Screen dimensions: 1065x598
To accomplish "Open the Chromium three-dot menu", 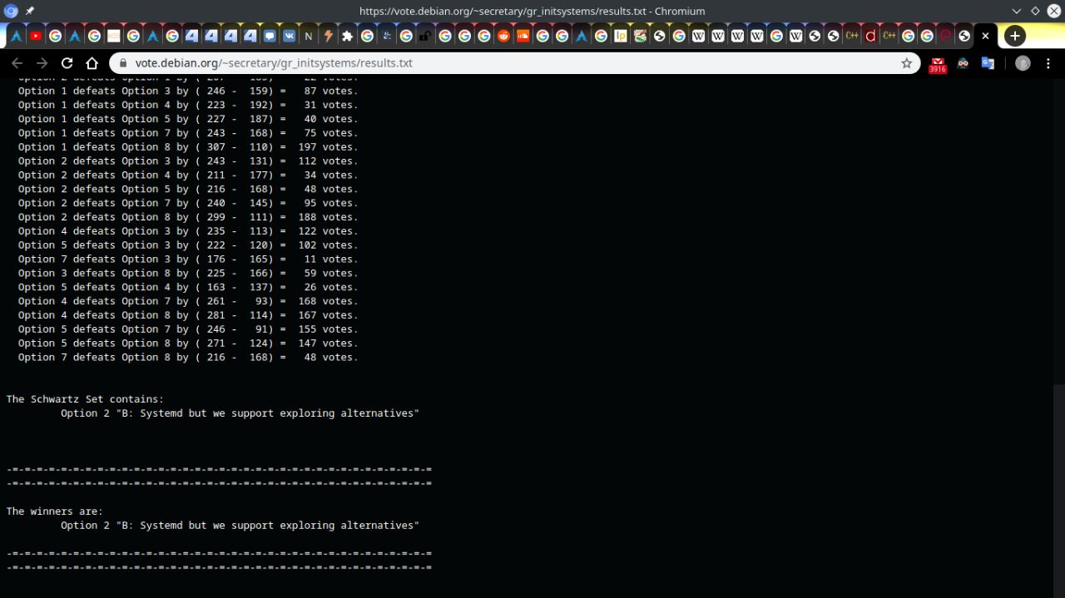I will 1048,63.
